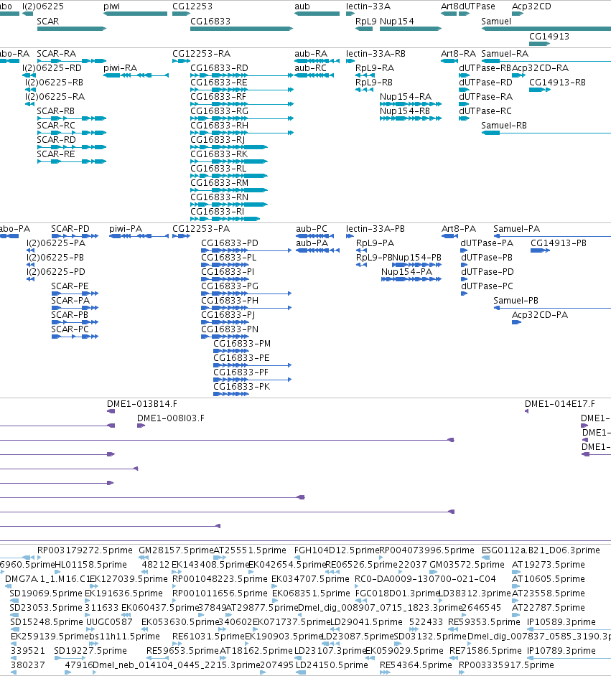Click the SCAR gene annotation bar

coord(72,29)
